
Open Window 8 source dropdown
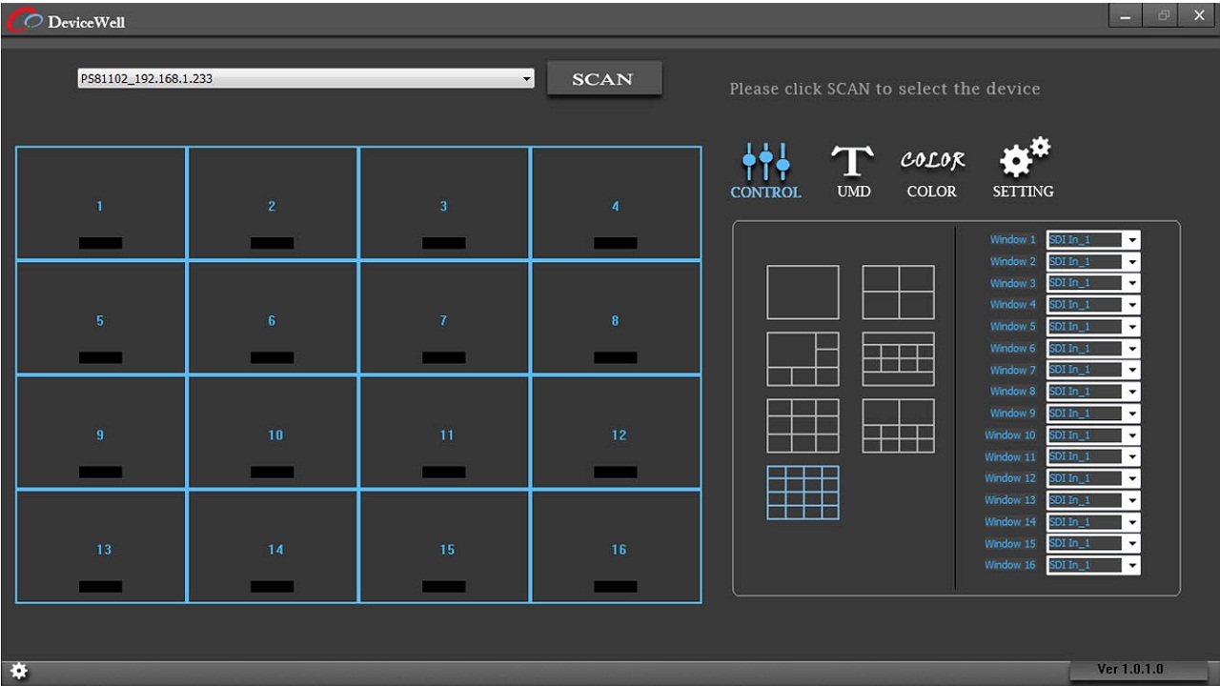coord(1093,392)
